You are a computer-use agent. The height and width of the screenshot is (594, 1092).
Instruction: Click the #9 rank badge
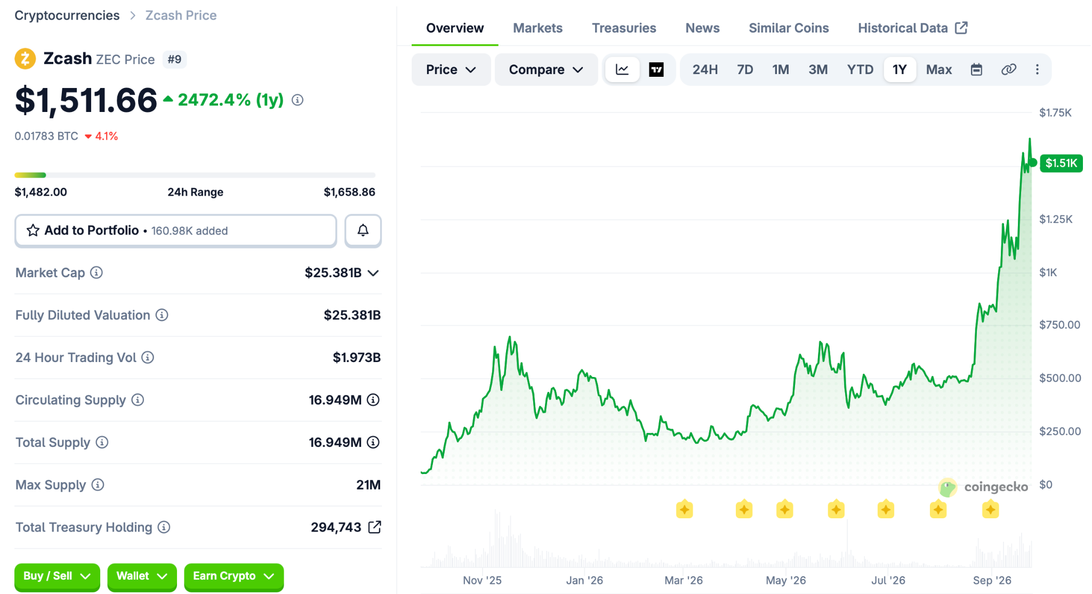pos(174,59)
